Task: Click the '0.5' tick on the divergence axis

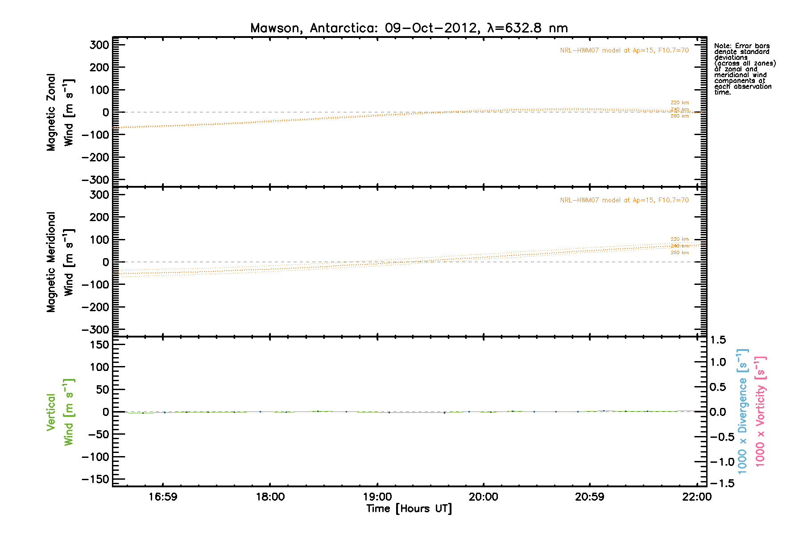Action: click(x=718, y=387)
